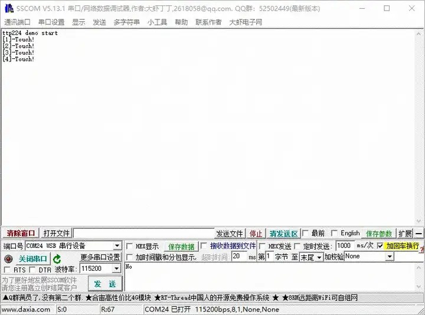Click the minus collapse button beside 扩展
425x315 pixels.
419,234
